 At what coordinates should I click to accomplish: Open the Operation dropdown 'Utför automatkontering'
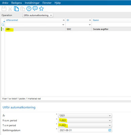(x=38, y=15)
